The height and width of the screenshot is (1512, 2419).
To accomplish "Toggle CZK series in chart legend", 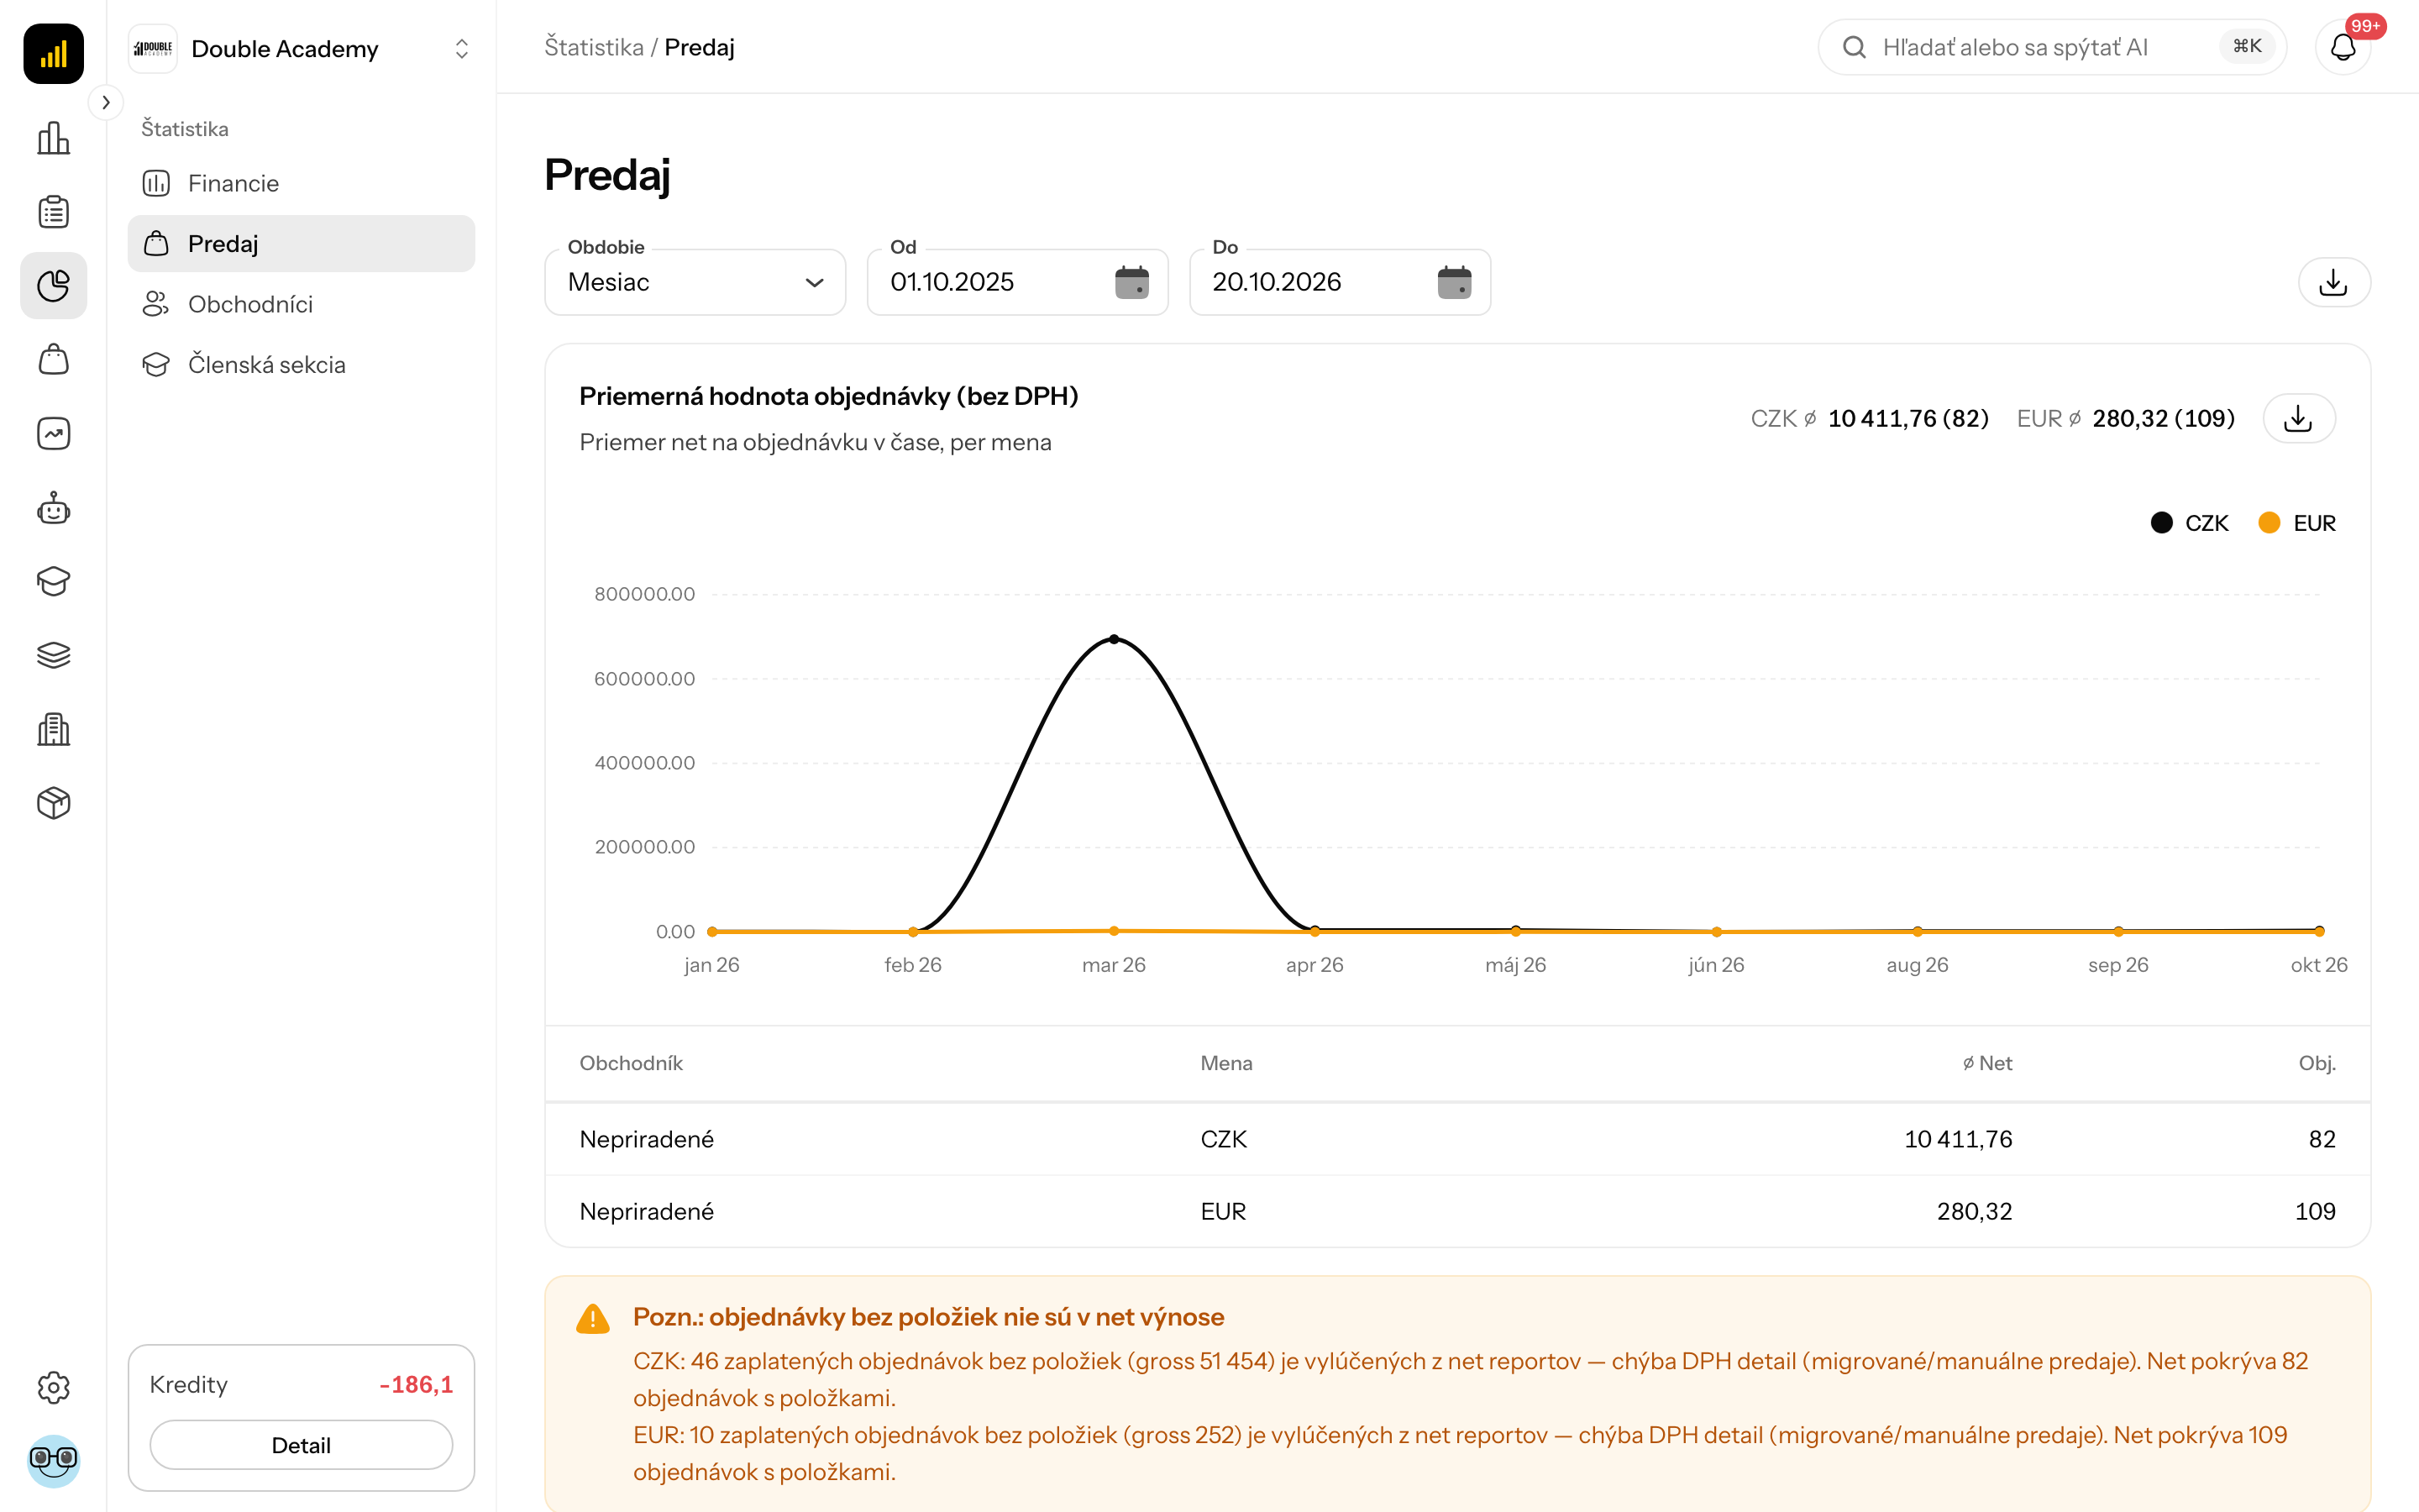I will point(2189,523).
